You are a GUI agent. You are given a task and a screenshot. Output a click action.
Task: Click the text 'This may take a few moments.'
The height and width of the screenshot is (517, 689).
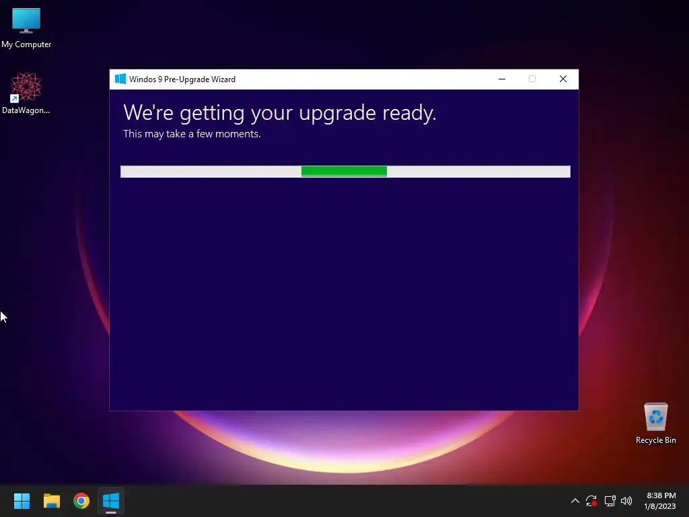pos(192,134)
